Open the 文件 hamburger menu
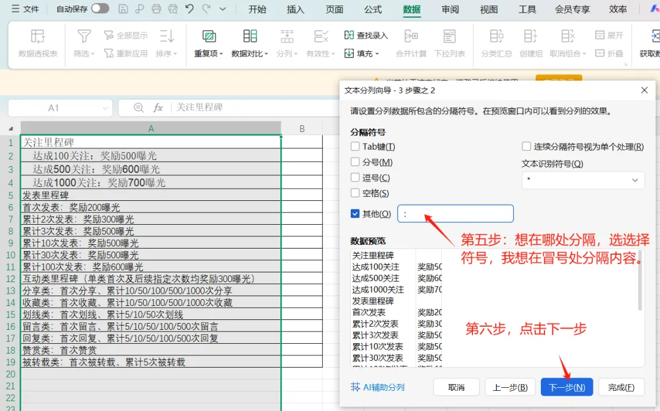Image resolution: width=660 pixels, height=411 pixels. (x=25, y=9)
